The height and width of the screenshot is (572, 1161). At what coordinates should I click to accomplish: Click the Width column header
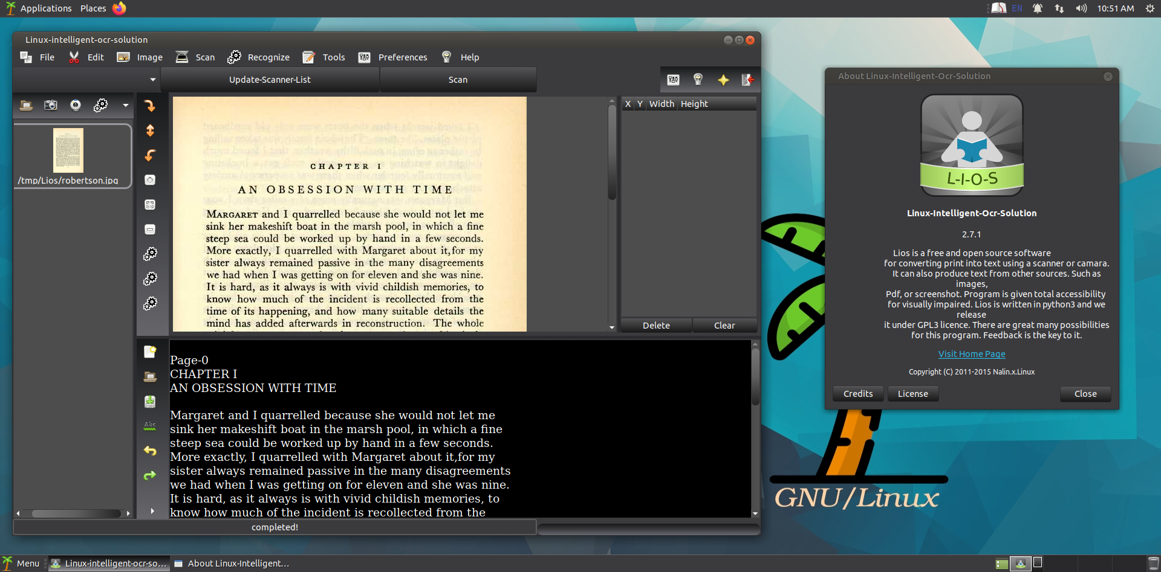(662, 104)
